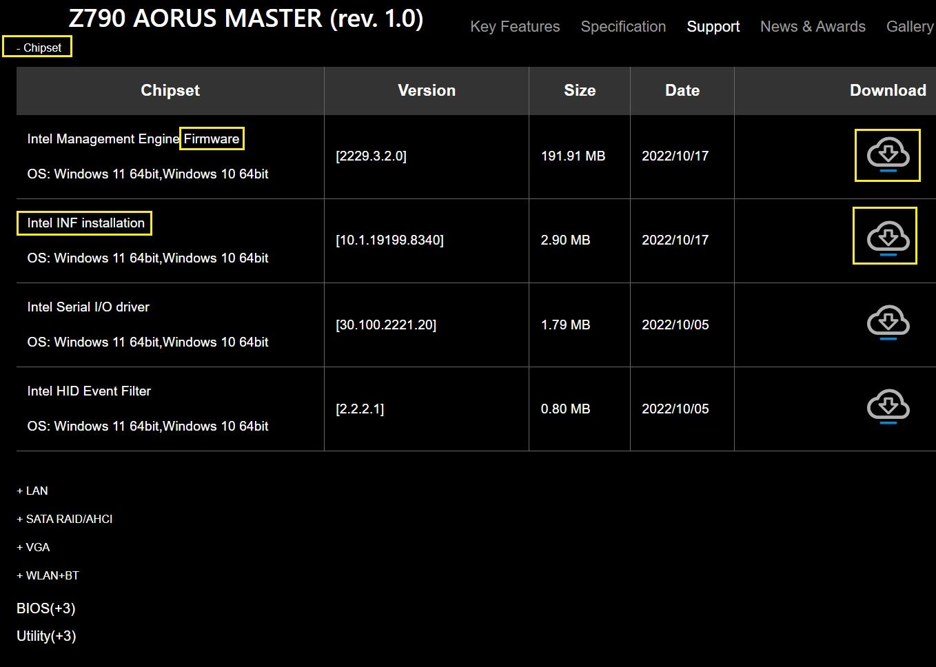Open the Utility(+3) category
The image size is (936, 667).
46,636
